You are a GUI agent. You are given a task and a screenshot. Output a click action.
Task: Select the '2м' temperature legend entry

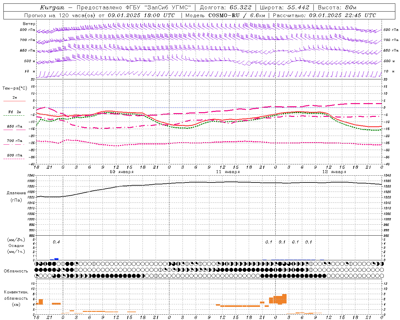tap(15, 97)
